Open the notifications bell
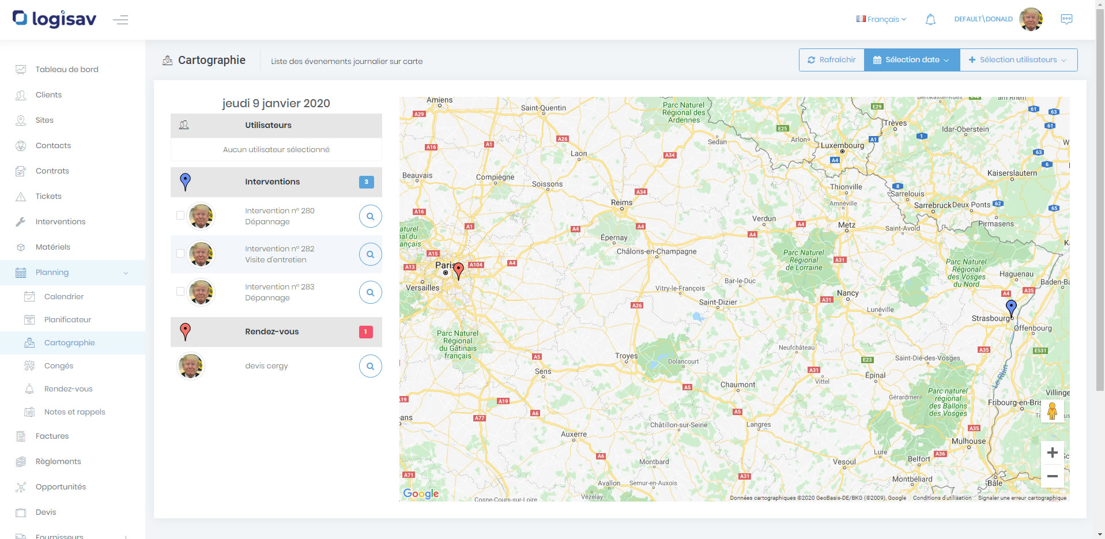This screenshot has width=1105, height=539. point(930,20)
